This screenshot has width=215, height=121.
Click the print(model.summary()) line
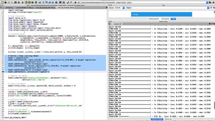[x=19, y=114]
